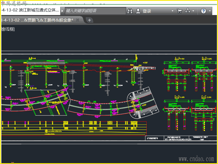Close the current drawing file tab
Screen dimensions: 218x164
tap(78, 20)
